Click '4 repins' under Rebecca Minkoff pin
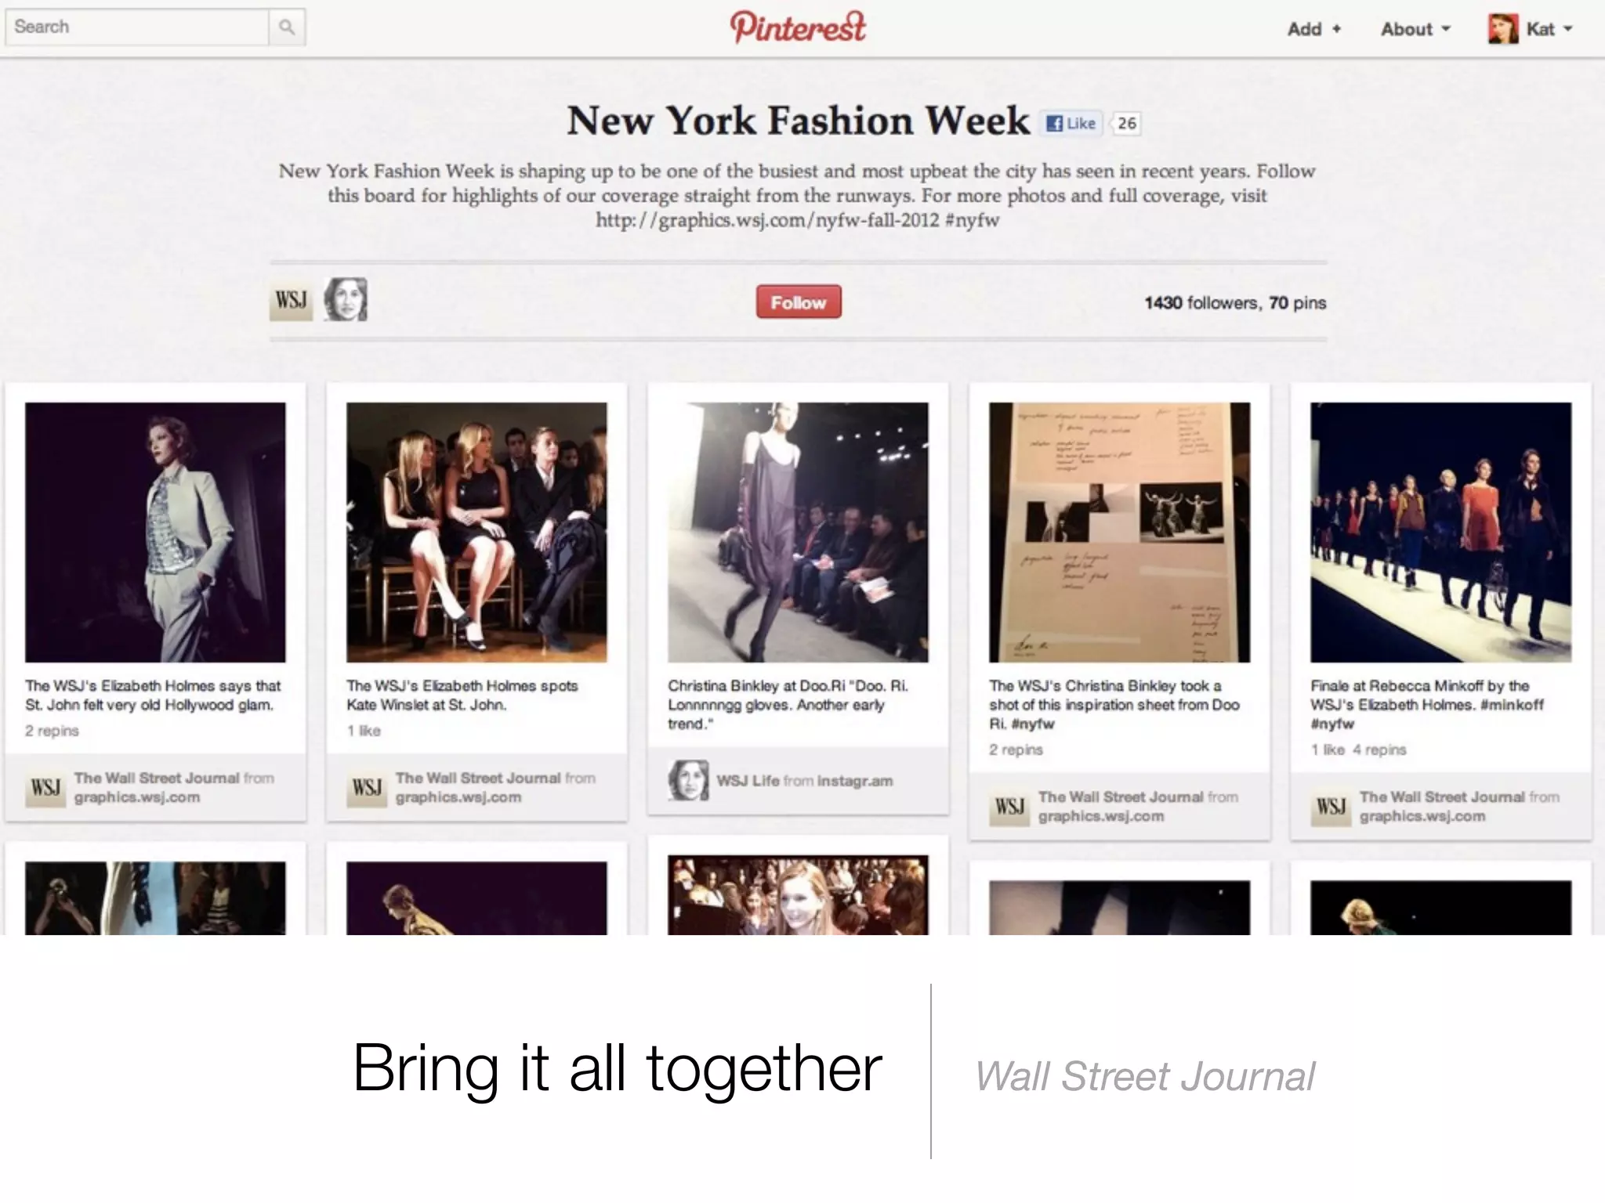 tap(1379, 750)
